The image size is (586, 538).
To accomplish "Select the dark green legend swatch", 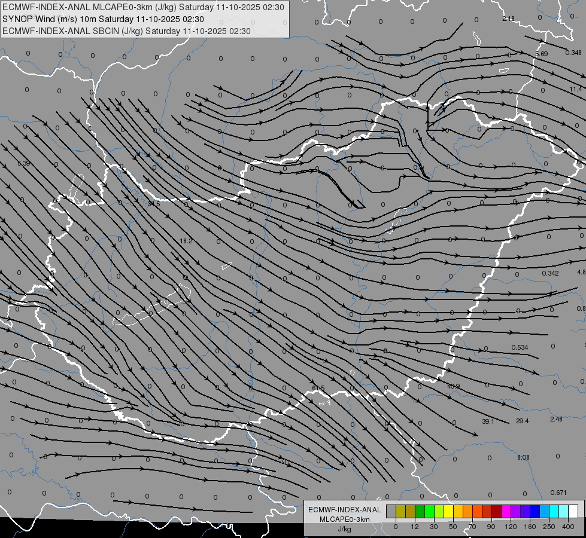I will (420, 512).
